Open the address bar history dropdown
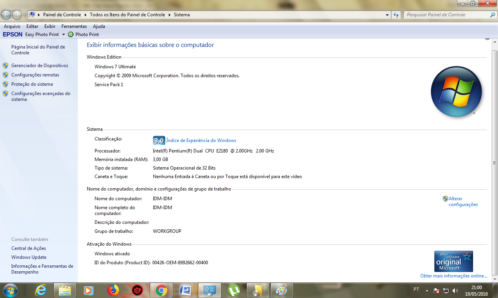The image size is (498, 298). point(387,15)
